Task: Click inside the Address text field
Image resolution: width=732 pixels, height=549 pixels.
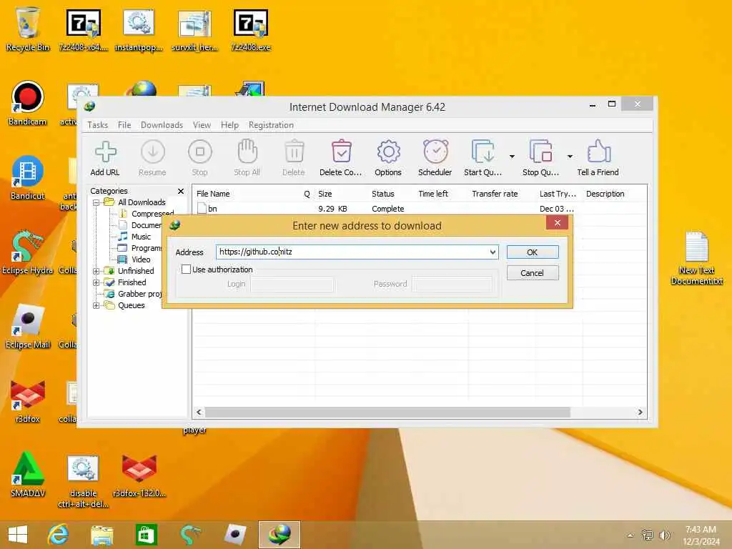Action: tap(352, 252)
